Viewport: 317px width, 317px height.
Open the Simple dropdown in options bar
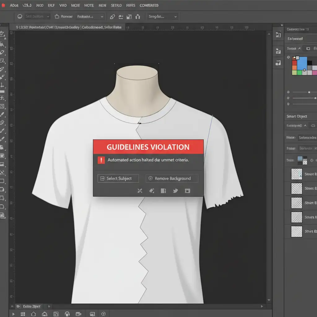(163, 17)
